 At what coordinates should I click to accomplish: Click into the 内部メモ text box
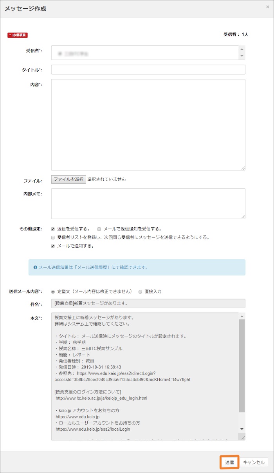[x=148, y=203]
